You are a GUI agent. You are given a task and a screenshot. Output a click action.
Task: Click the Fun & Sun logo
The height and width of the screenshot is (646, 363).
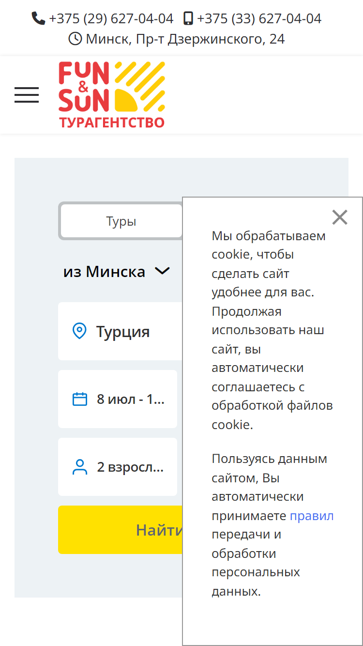point(112,95)
